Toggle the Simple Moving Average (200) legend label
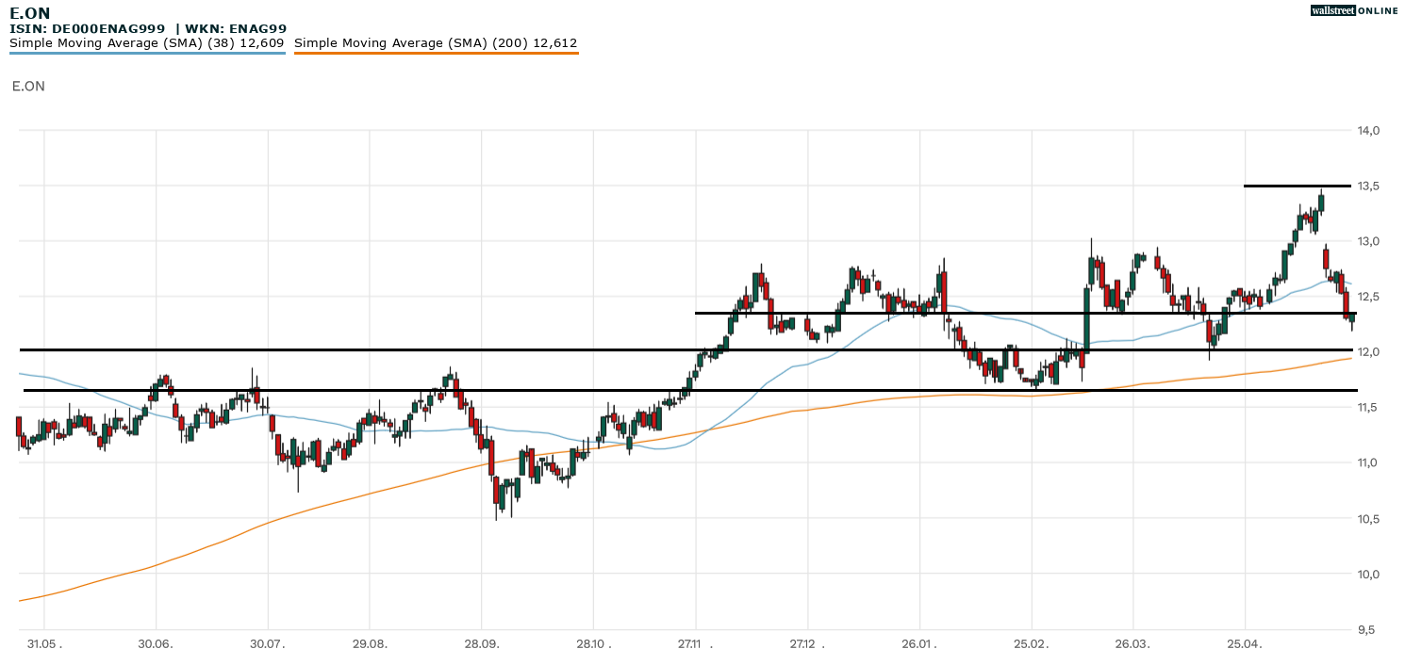The height and width of the screenshot is (649, 1405). [x=436, y=42]
